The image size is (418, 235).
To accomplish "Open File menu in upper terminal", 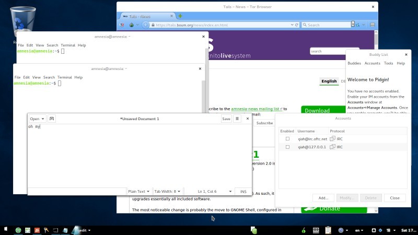I will 21,45.
